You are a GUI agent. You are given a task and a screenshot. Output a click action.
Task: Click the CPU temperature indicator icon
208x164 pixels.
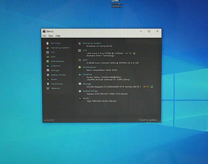pyautogui.click(x=134, y=53)
